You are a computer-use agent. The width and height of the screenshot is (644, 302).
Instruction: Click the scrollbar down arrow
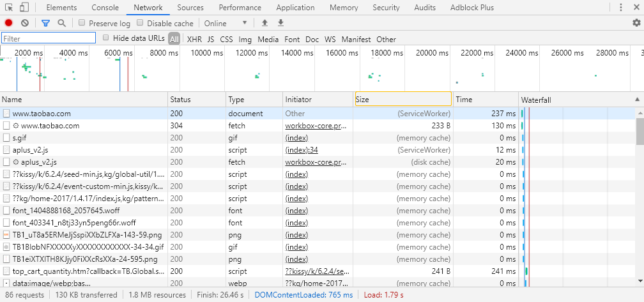(x=640, y=281)
